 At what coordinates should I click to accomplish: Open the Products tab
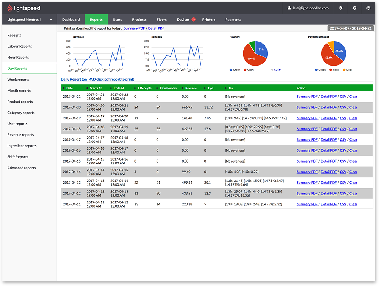[x=139, y=20]
